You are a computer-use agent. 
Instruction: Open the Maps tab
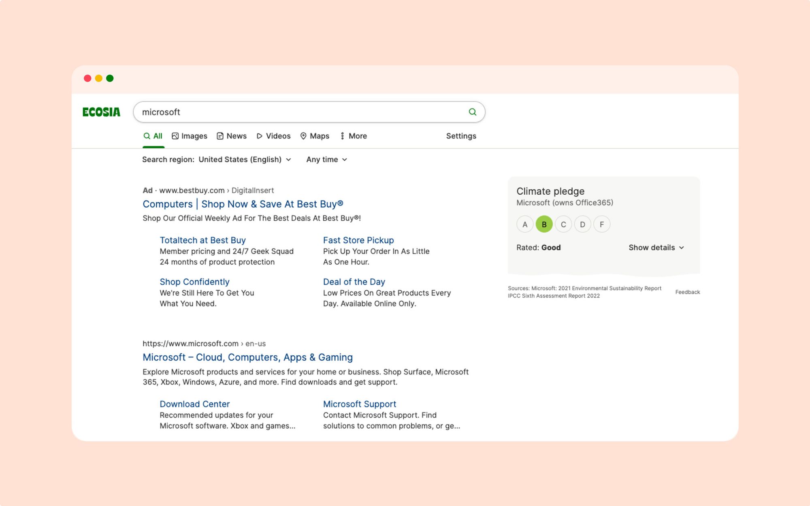pos(315,136)
